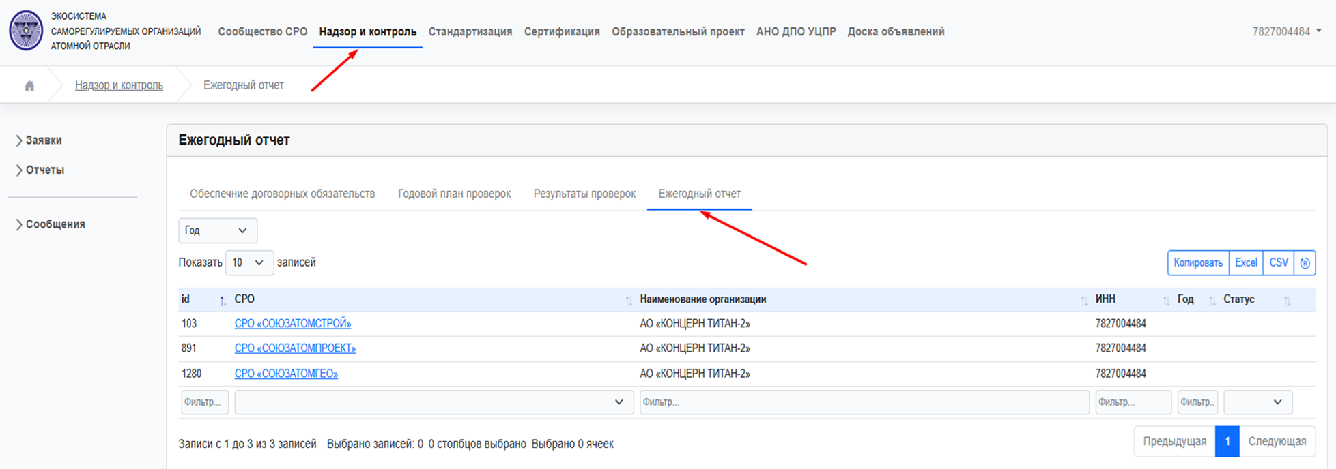
Task: Open the Стандартизация menu item
Action: point(470,31)
